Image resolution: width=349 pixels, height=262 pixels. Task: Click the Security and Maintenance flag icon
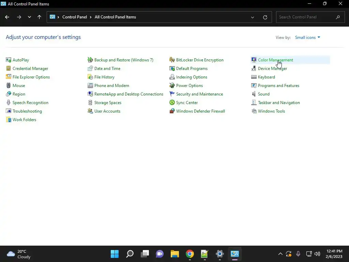click(x=172, y=94)
